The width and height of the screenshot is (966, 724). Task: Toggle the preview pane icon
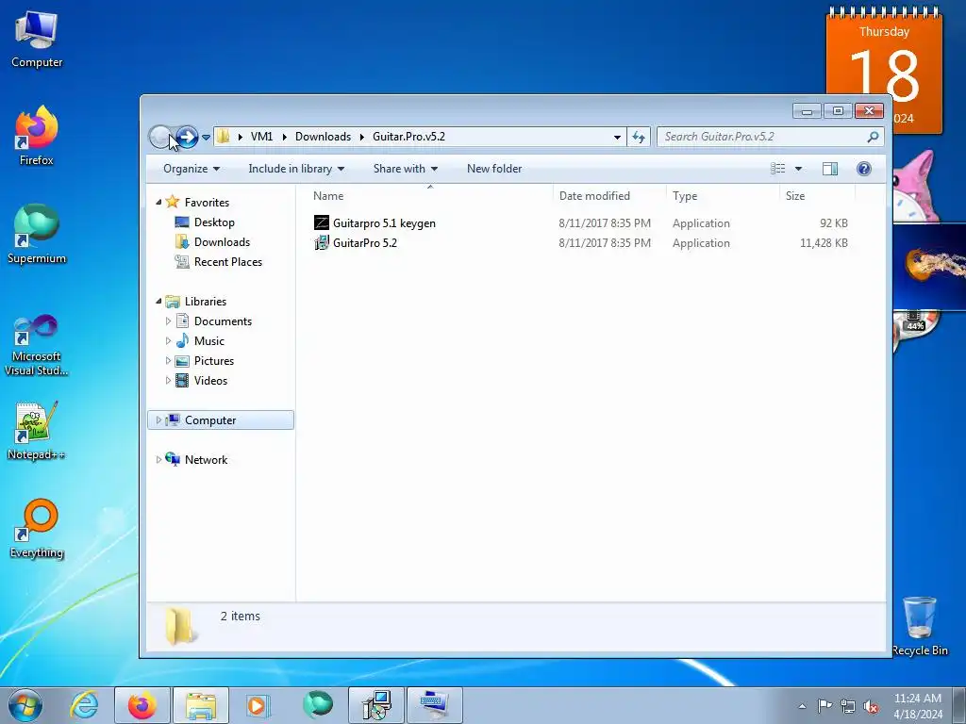[x=830, y=169]
